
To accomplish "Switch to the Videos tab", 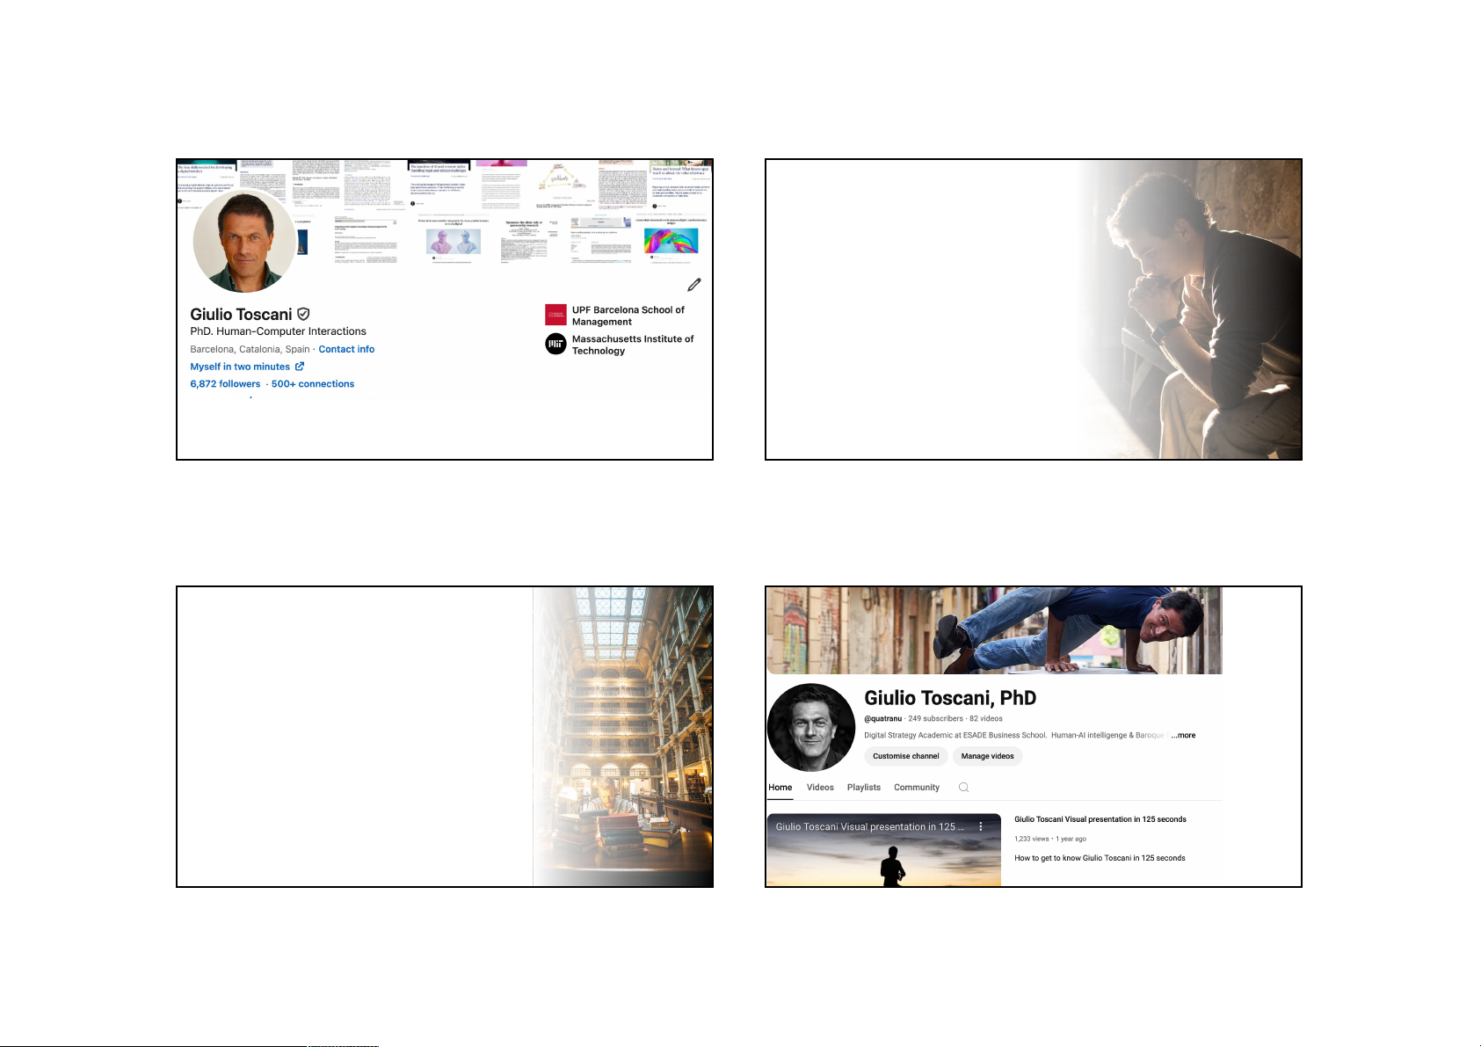I will click(820, 788).
